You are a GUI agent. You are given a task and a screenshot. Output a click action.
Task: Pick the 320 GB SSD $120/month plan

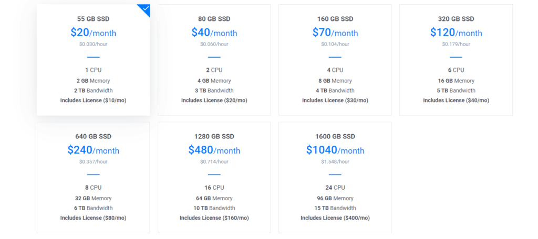pos(456,60)
